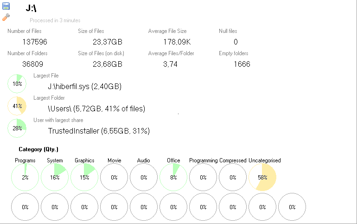Select the Graphics category 15% pie
Screen dimensions: 357x224
pyautogui.click(x=84, y=177)
